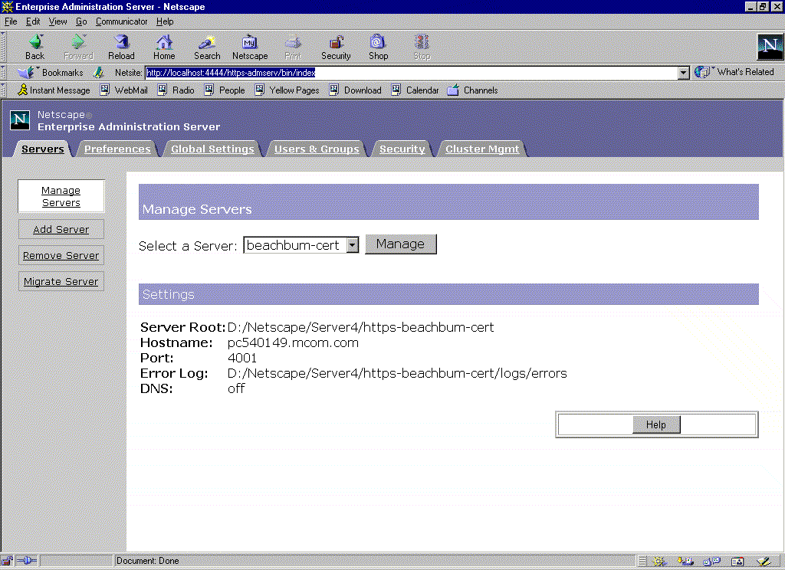This screenshot has height=570, width=785.
Task: Open Composer component bar icon
Action: (764, 562)
